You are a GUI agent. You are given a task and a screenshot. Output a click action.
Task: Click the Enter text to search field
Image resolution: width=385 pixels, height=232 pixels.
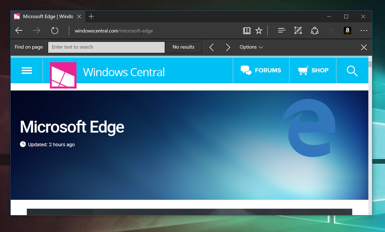click(x=106, y=47)
